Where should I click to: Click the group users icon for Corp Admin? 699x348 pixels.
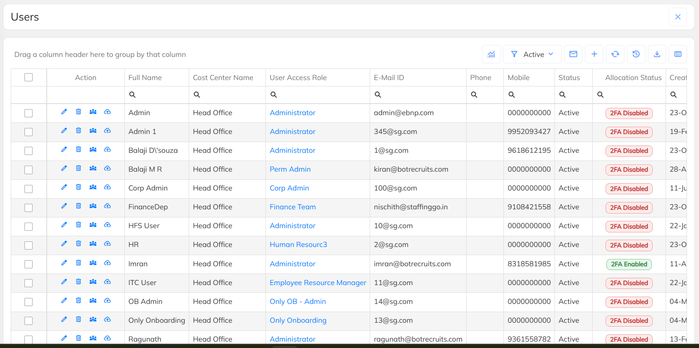pos(93,187)
